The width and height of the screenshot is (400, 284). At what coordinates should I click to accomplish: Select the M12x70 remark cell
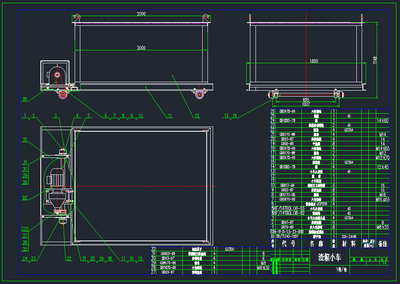pos(382,158)
